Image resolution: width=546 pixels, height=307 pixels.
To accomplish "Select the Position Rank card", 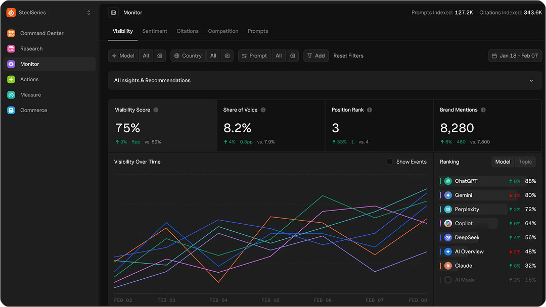I will tap(379, 126).
